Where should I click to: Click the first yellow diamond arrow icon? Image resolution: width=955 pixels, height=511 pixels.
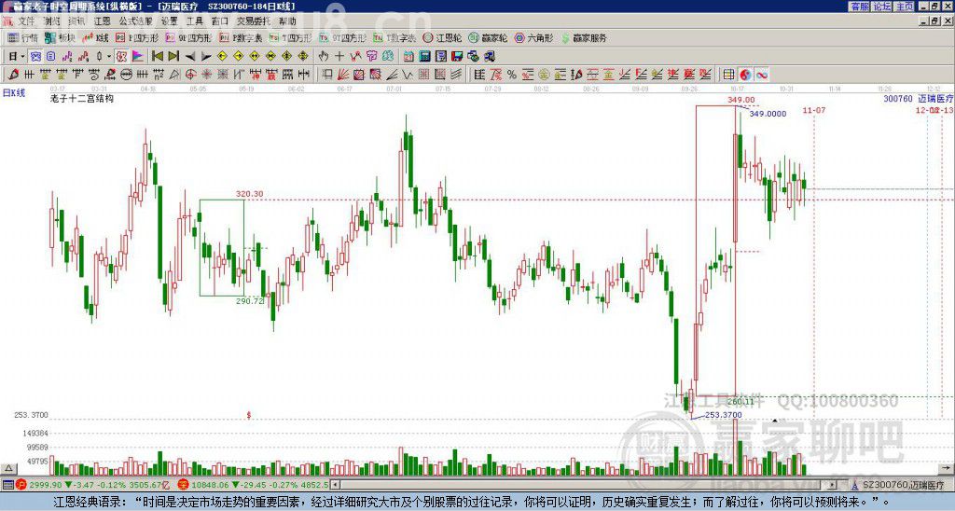[x=222, y=57]
